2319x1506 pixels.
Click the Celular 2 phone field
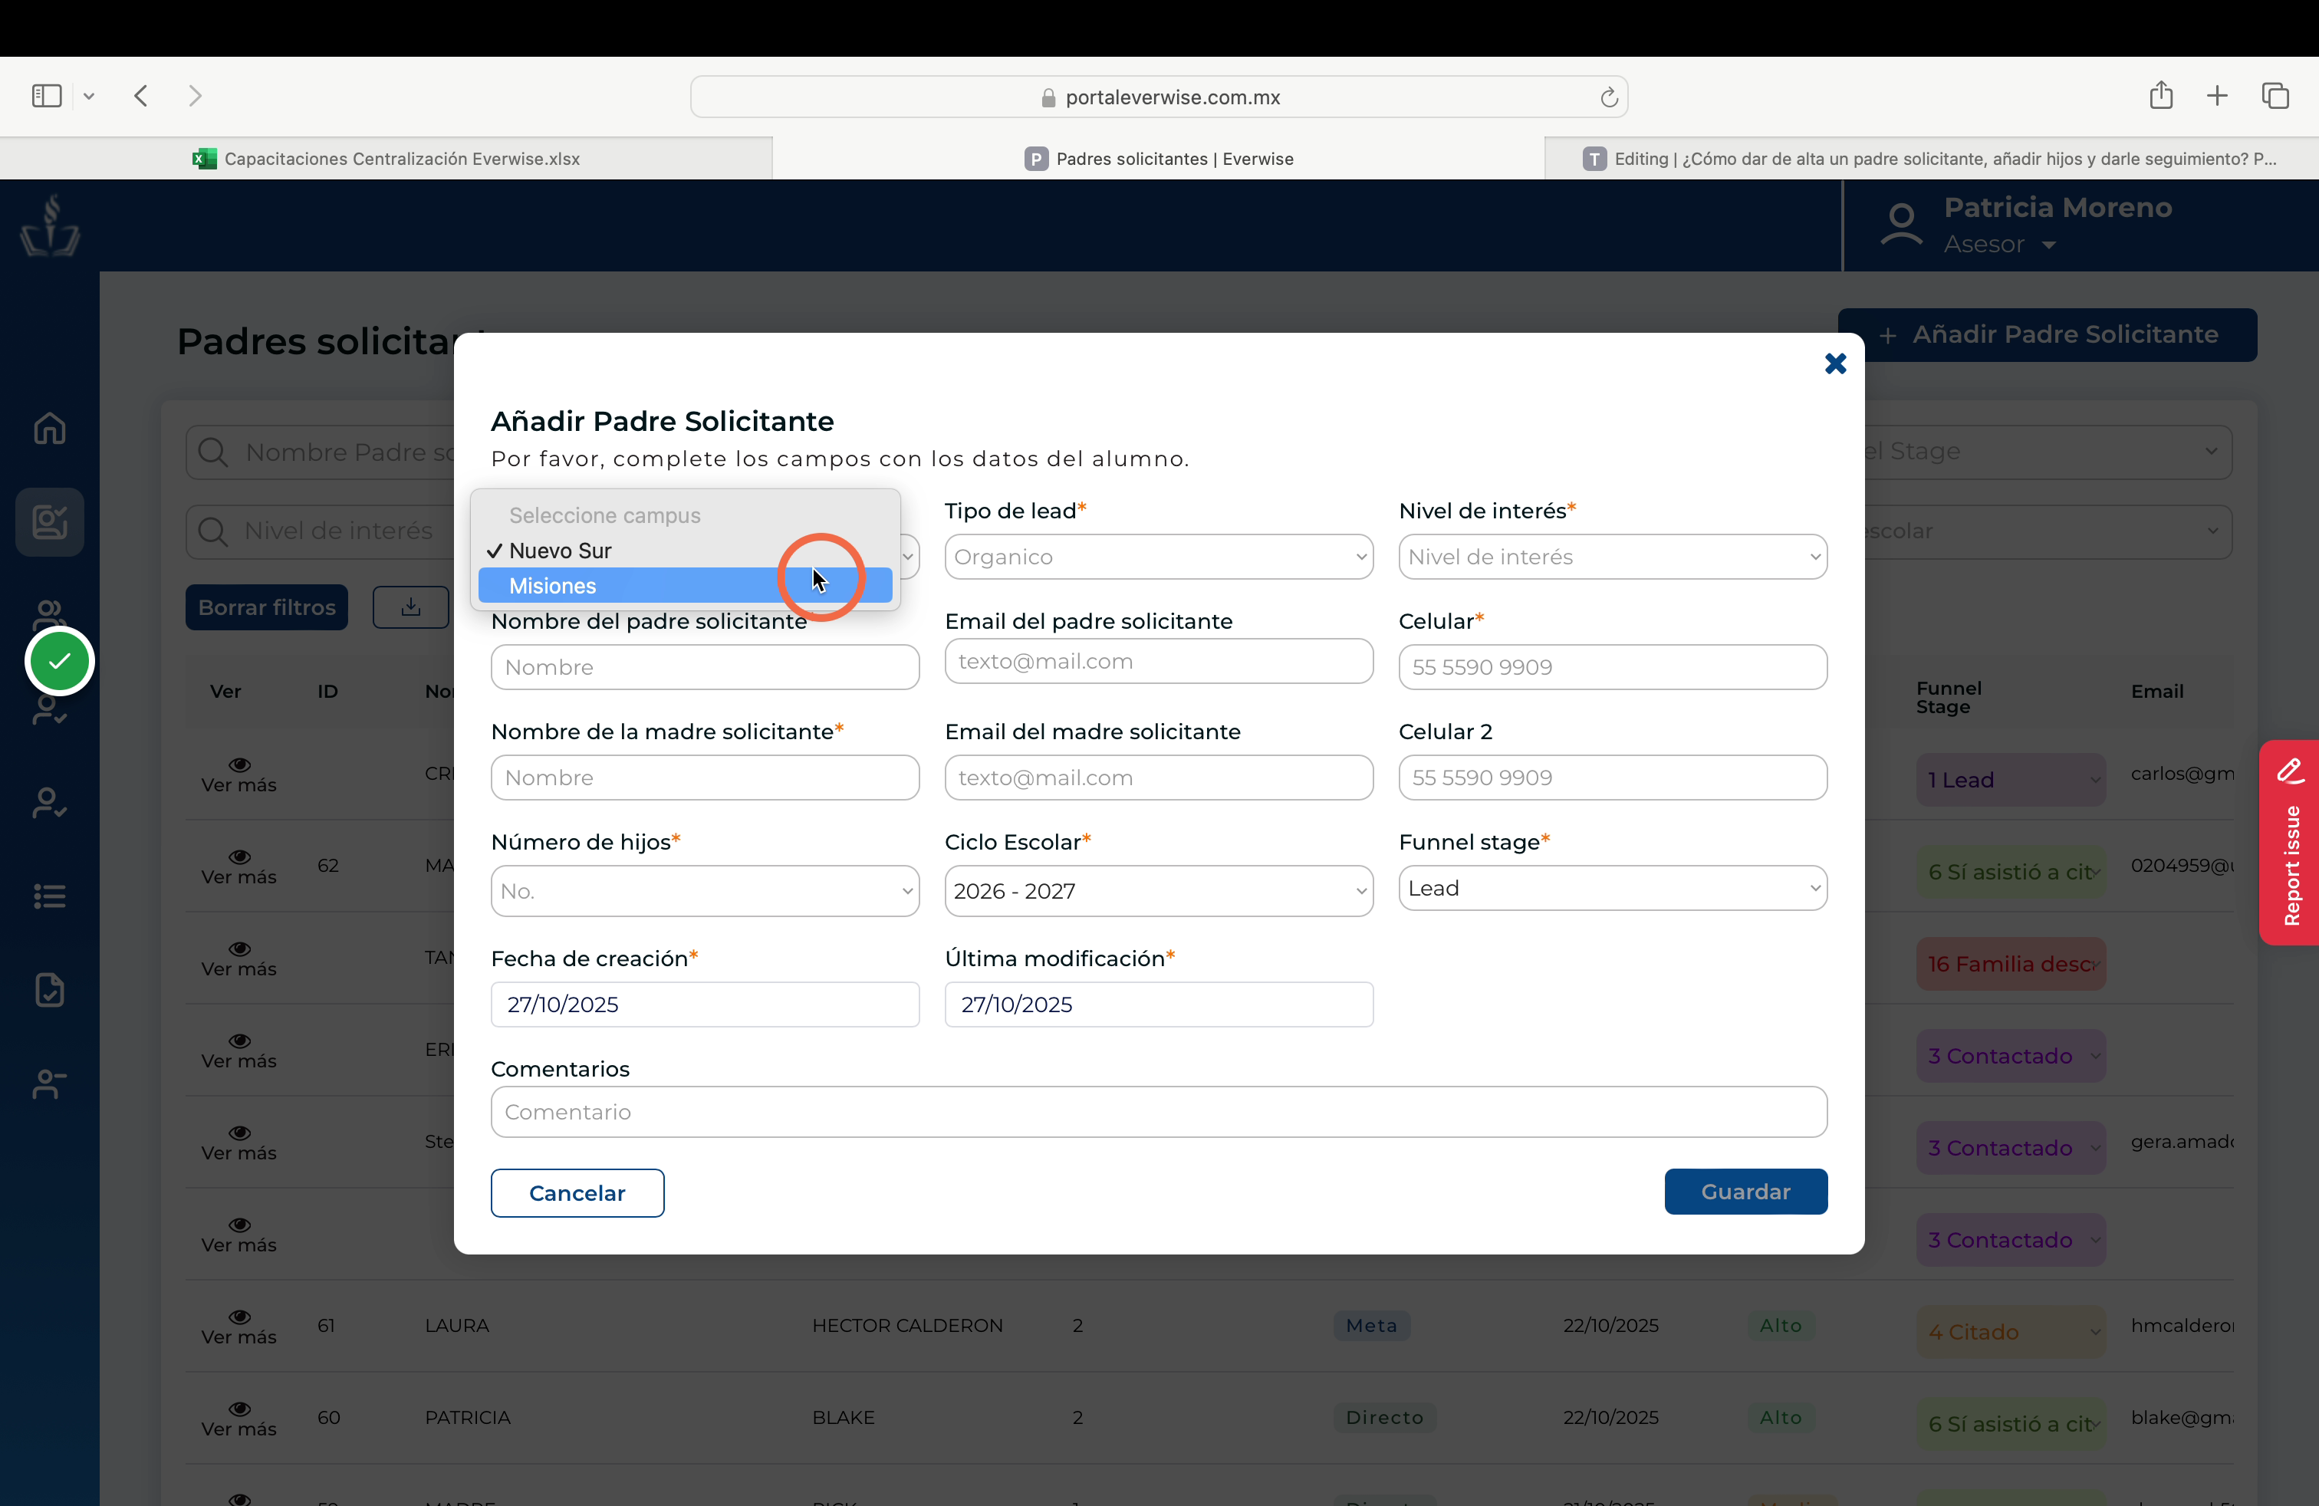pyautogui.click(x=1613, y=776)
